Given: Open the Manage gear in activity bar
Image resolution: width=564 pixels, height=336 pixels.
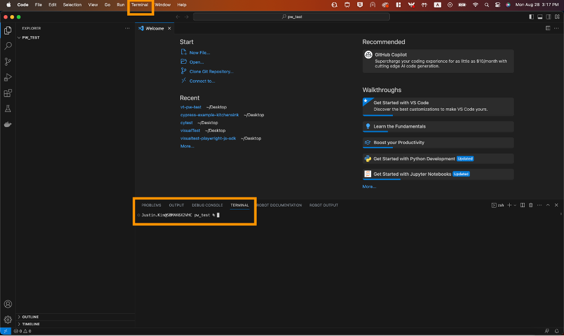Looking at the screenshot, I should [x=8, y=320].
